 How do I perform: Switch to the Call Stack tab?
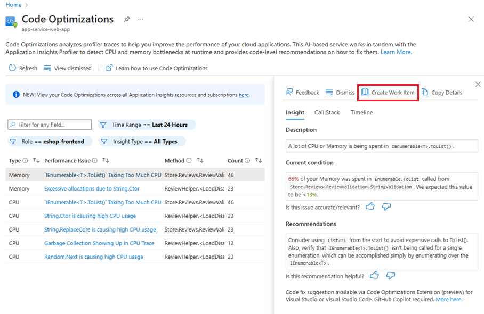[327, 112]
